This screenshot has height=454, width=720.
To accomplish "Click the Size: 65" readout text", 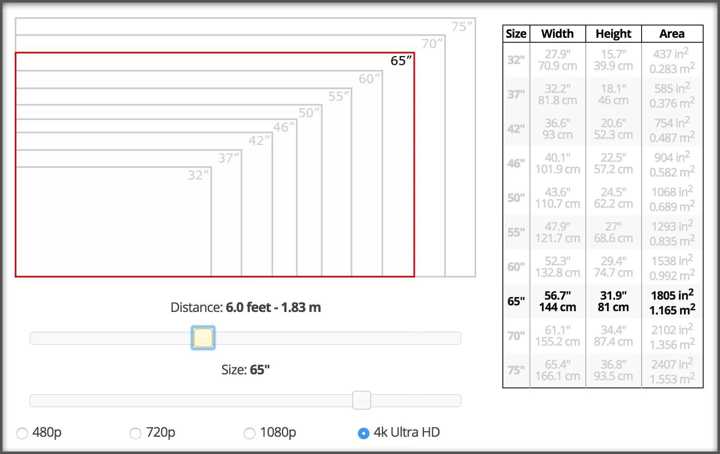I will coord(245,369).
